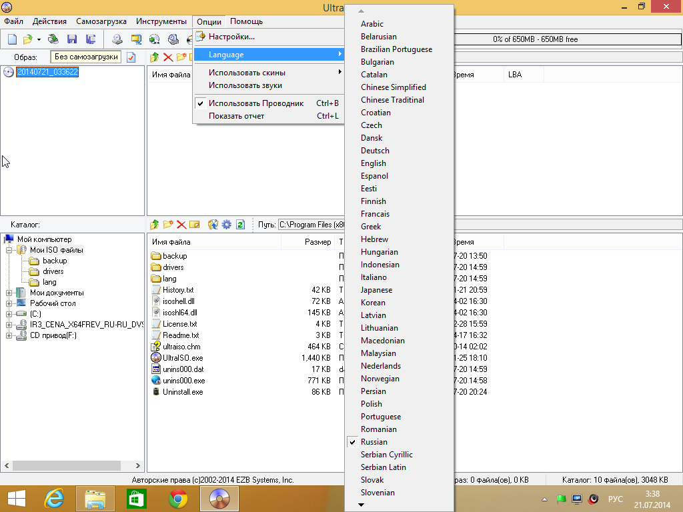Click the rename icon in Каталог toolbar
The image size is (683, 512).
point(195,225)
